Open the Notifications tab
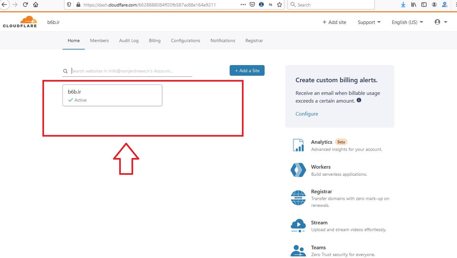The image size is (457, 258). [x=223, y=41]
